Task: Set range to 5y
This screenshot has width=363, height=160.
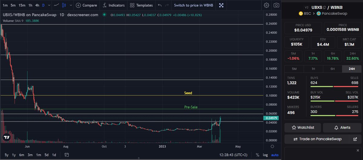Action: pyautogui.click(x=7, y=155)
